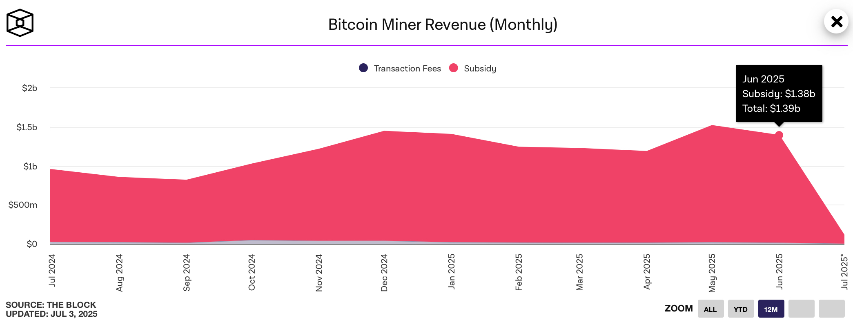This screenshot has width=853, height=327.
Task: Click the Jul 2025* axis label
Action: (x=844, y=271)
